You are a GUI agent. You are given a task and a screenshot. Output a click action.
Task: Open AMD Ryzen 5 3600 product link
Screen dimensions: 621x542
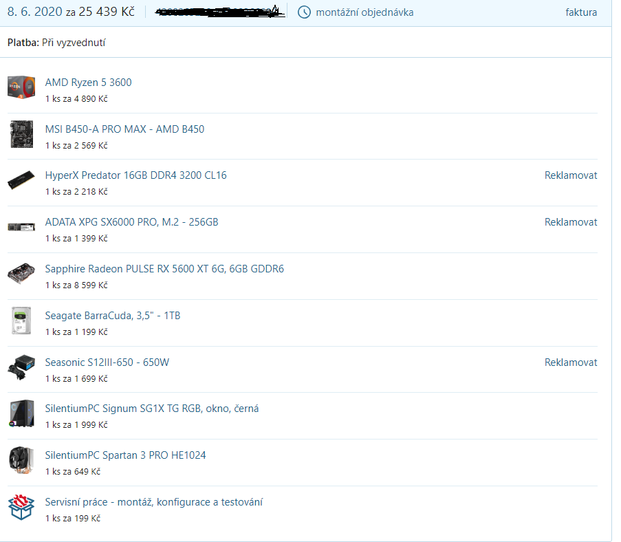click(x=88, y=83)
